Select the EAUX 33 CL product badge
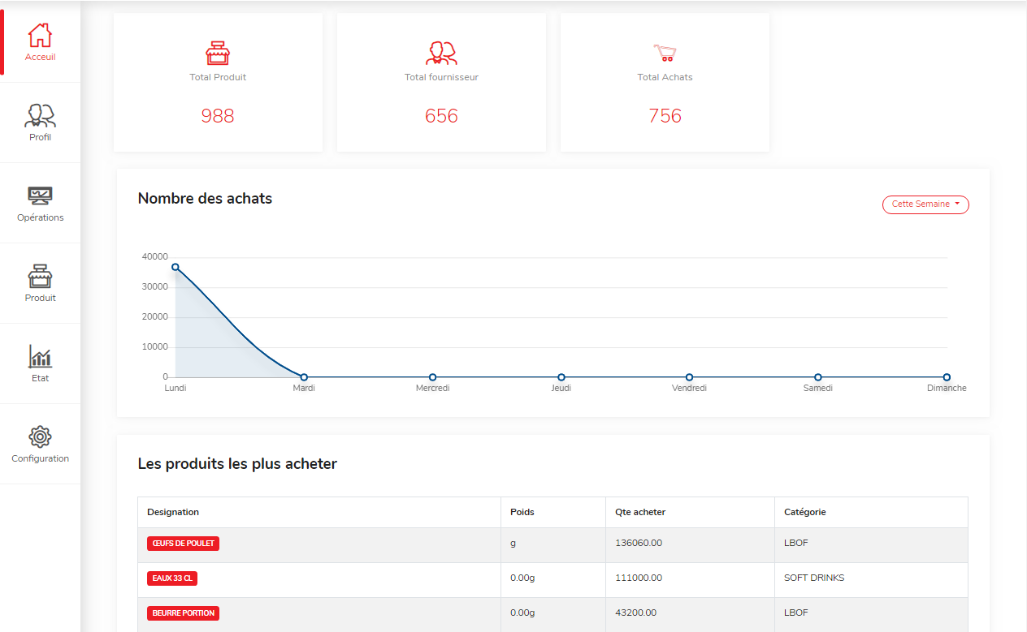This screenshot has height=632, width=1027. 172,578
